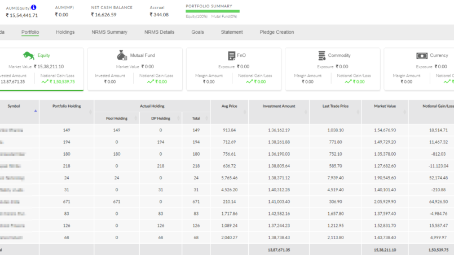Click Equity market value 15,38,211.10

tap(49, 67)
